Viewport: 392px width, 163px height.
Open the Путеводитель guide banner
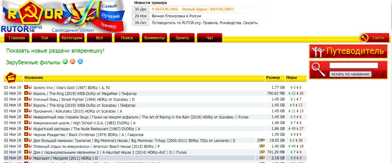[x=348, y=51]
